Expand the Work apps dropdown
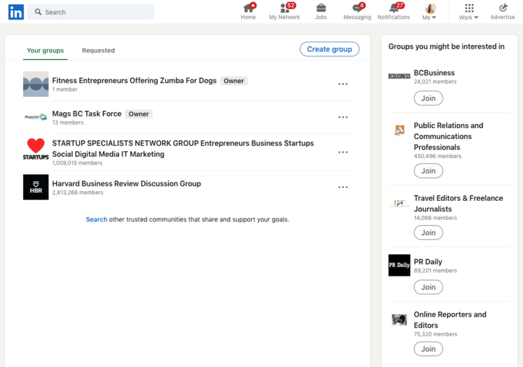The image size is (523, 367). click(469, 12)
